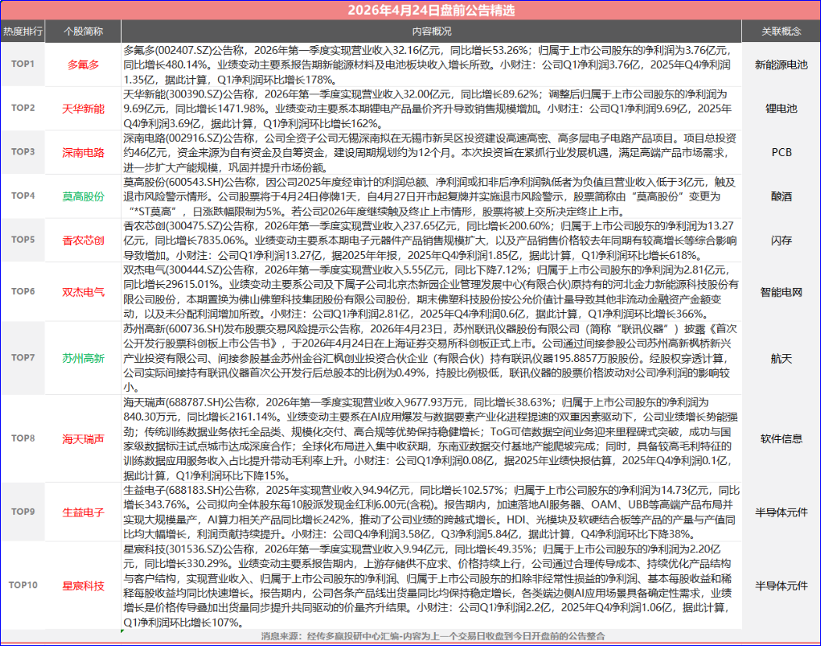Viewport: 821px width, 646px height.
Task: Select the TOP1 rank cell
Action: click(23, 64)
